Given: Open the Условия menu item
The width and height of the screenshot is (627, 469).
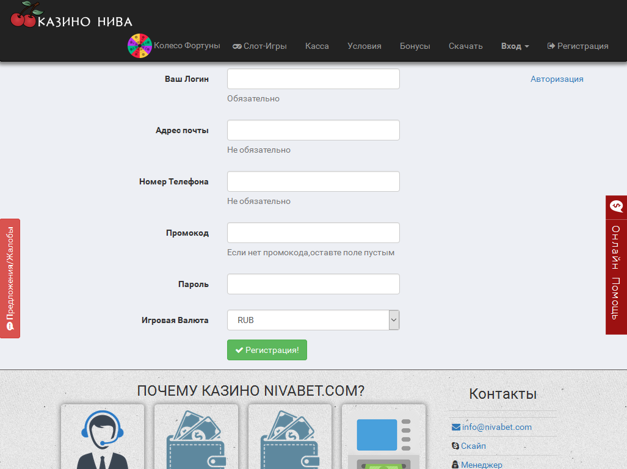Looking at the screenshot, I should tap(364, 46).
